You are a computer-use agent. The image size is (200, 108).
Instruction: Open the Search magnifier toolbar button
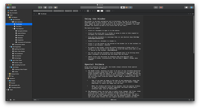click(14, 8)
